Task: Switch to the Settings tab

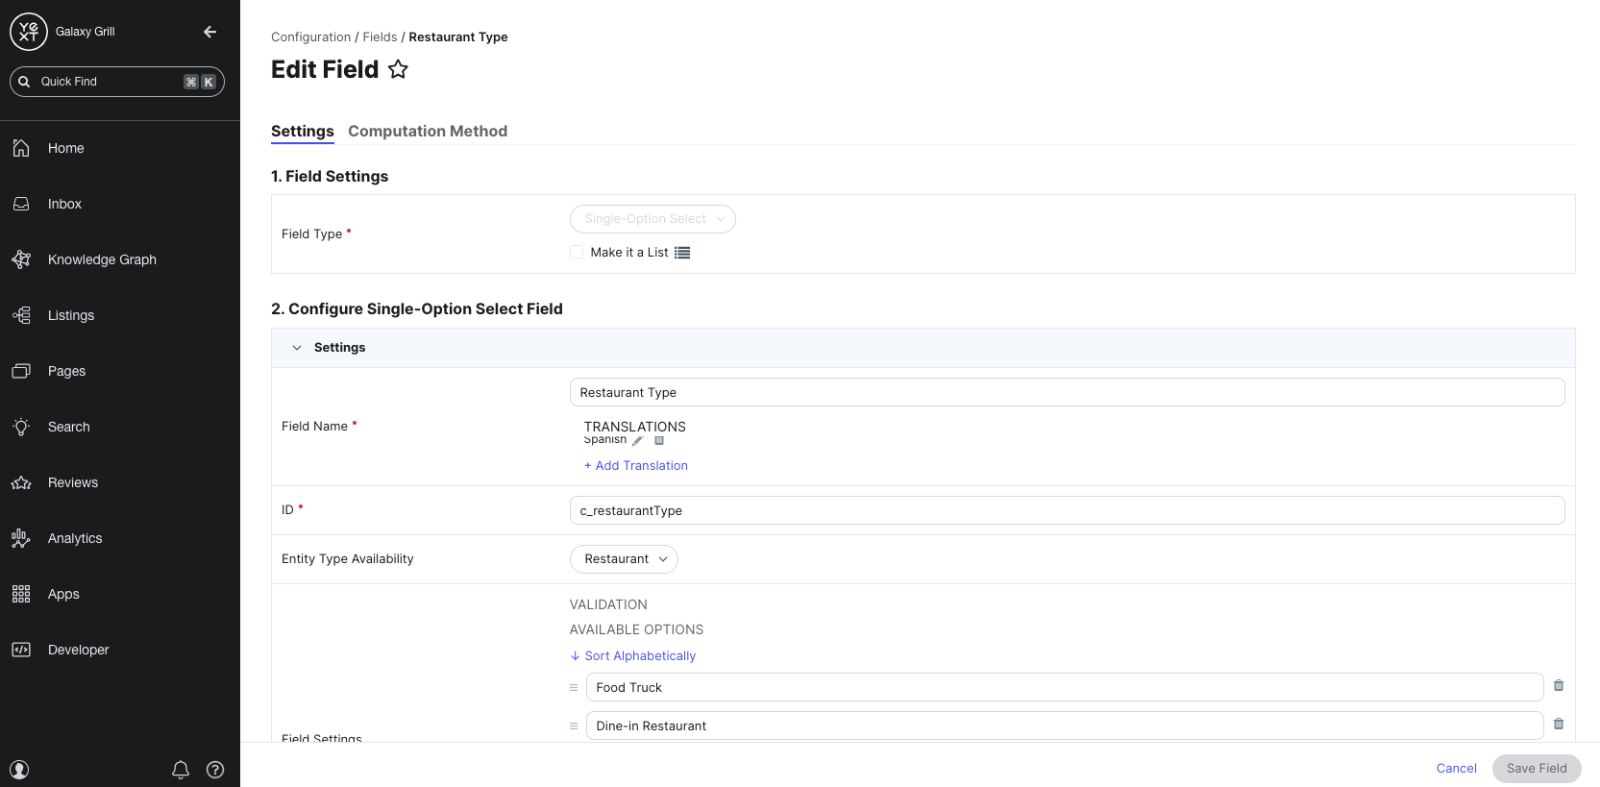Action: [303, 132]
